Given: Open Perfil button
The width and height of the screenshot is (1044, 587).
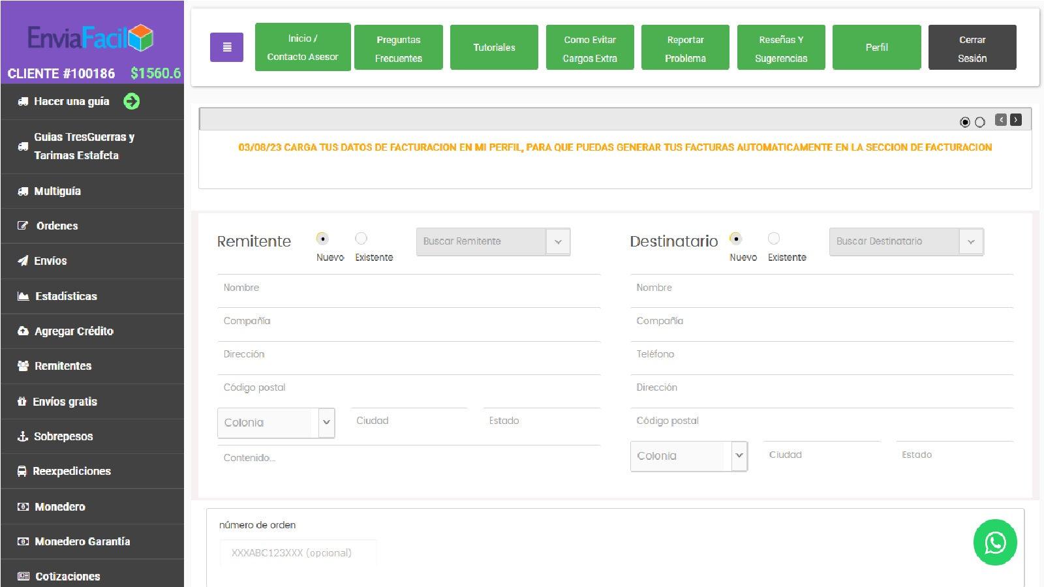Looking at the screenshot, I should coord(877,47).
